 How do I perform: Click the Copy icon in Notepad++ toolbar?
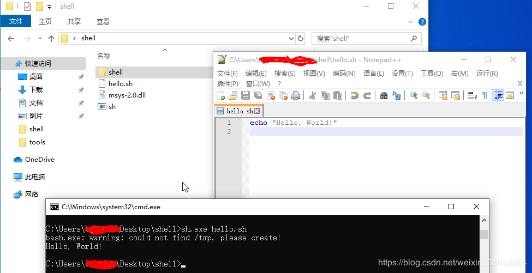[325, 95]
